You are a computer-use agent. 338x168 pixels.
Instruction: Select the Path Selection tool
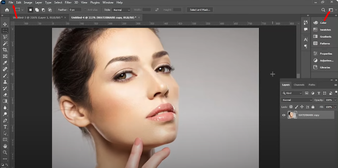[x=5, y=134]
